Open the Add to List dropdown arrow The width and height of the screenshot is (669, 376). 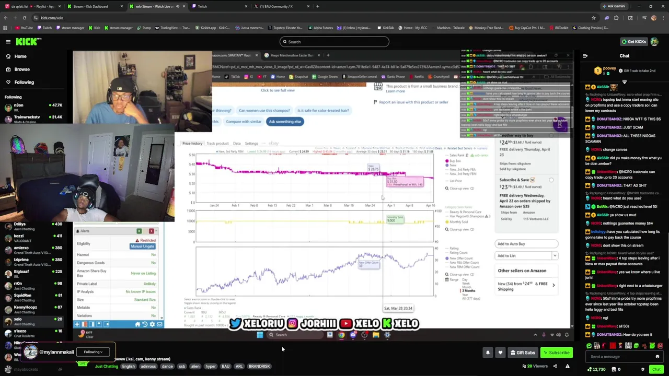click(555, 256)
